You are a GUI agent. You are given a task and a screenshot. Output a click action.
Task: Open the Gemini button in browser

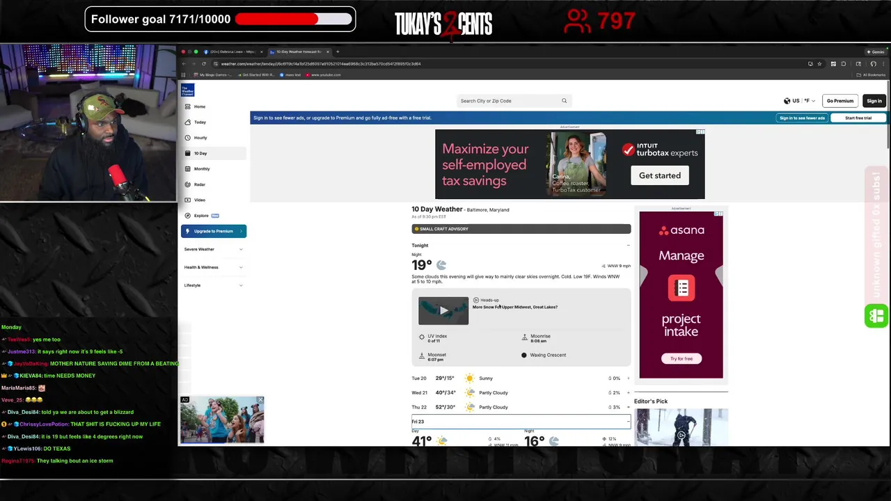pos(875,51)
